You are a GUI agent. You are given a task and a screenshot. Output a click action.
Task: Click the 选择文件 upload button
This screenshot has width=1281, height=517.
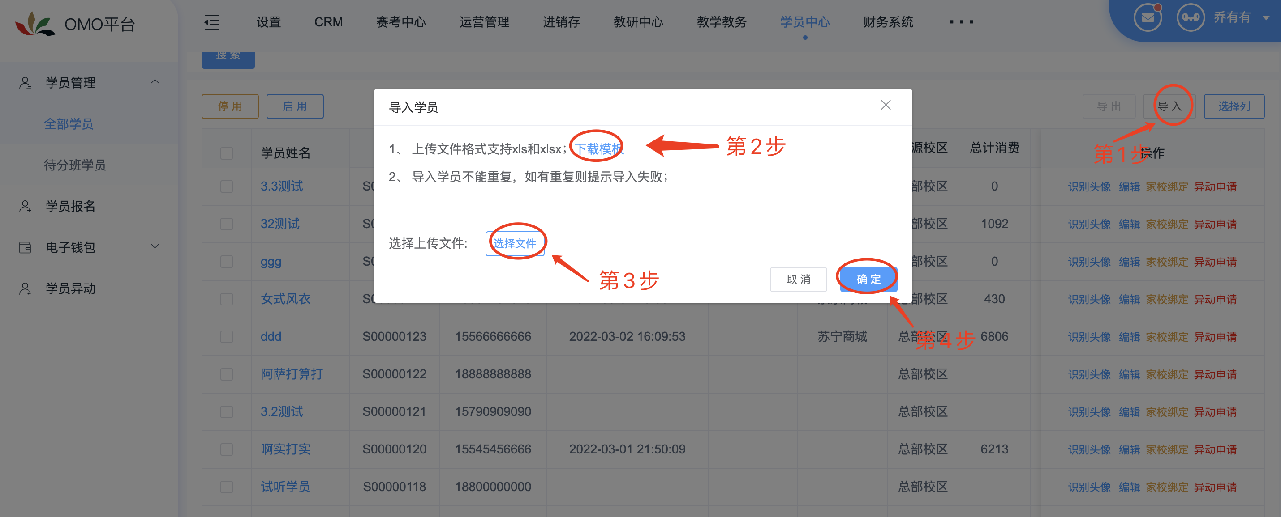[515, 243]
